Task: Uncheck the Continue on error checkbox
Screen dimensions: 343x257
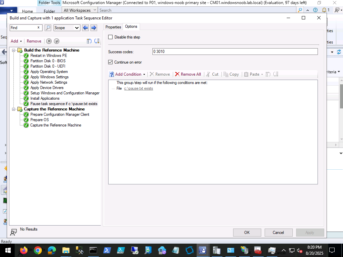Action: pos(111,62)
